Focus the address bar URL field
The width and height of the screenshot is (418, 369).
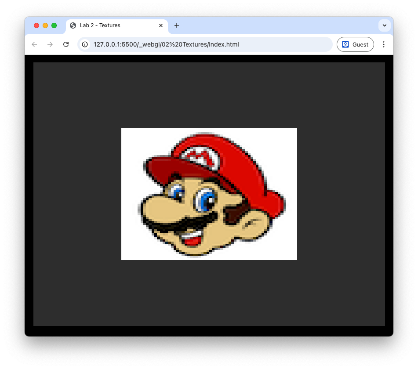(x=207, y=44)
